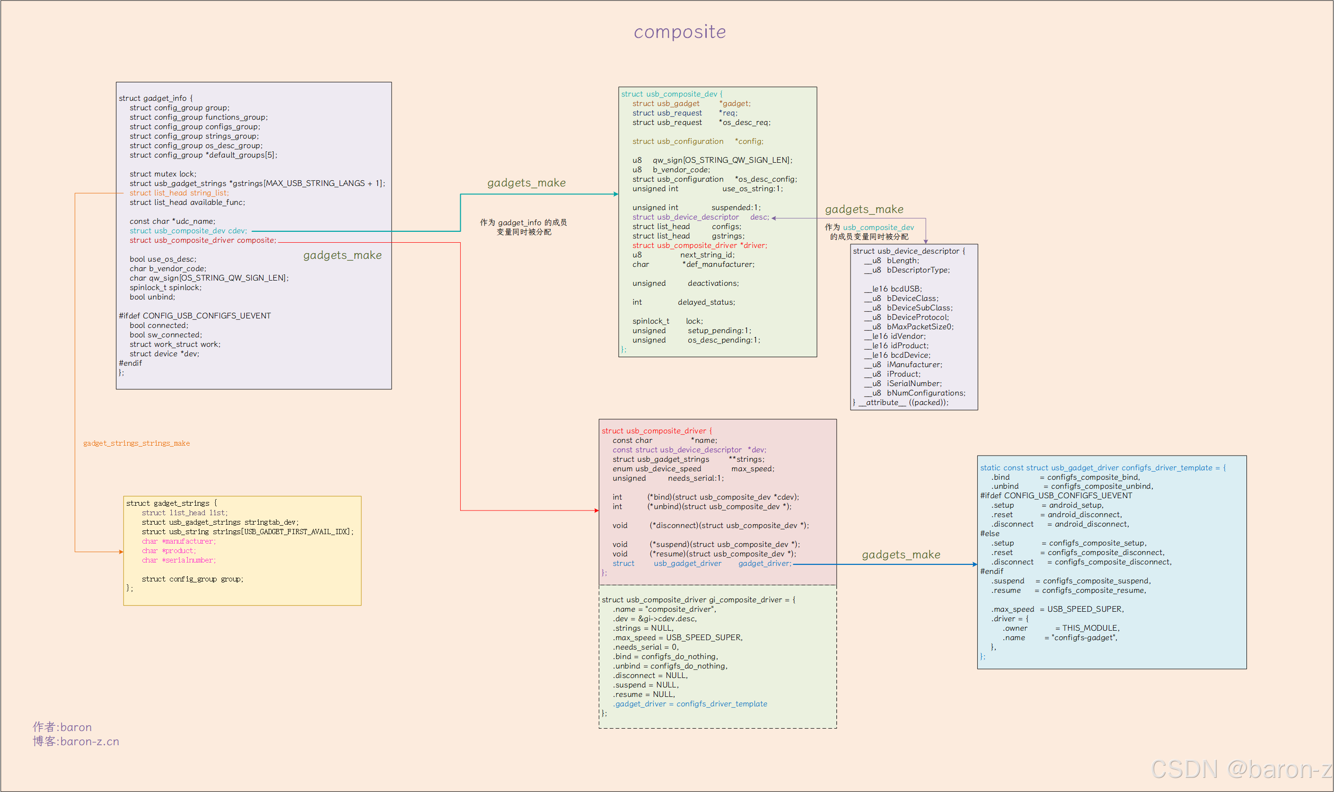Click the 'composite' diagram title
The width and height of the screenshot is (1334, 792).
point(679,32)
